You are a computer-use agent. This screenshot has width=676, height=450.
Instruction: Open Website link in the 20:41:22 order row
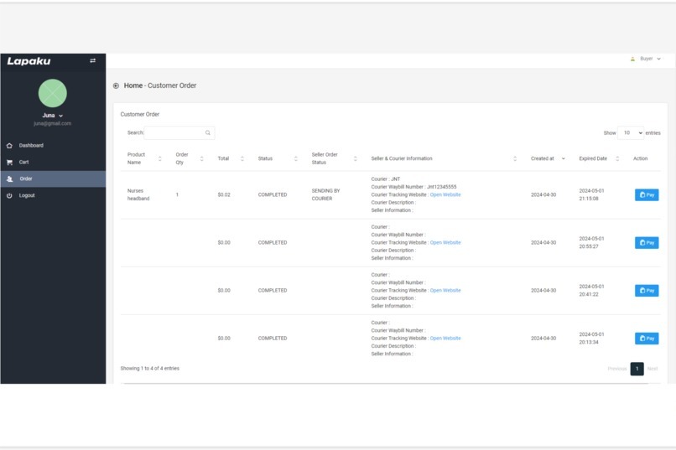pos(445,290)
